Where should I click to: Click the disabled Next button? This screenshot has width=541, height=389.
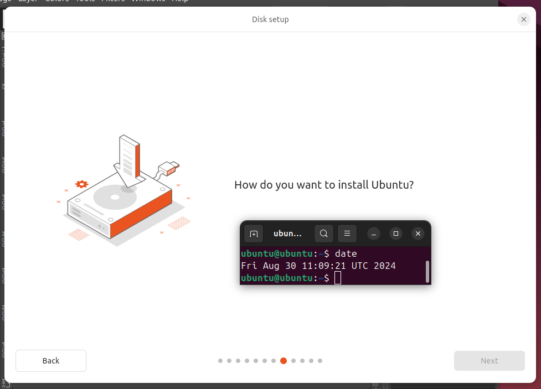[x=490, y=361]
